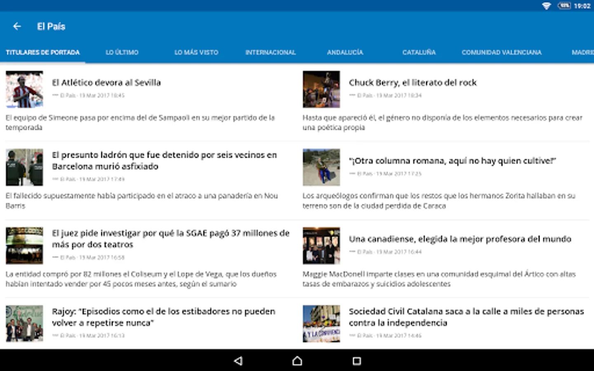Viewport: 594px width, 371px height.
Task: Open the Atlético article thumbnail
Action: click(x=24, y=89)
